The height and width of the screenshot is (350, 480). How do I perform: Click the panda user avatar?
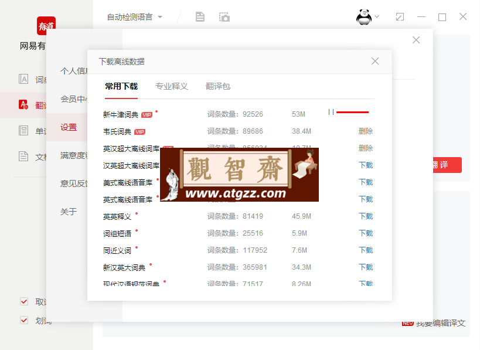pyautogui.click(x=364, y=17)
